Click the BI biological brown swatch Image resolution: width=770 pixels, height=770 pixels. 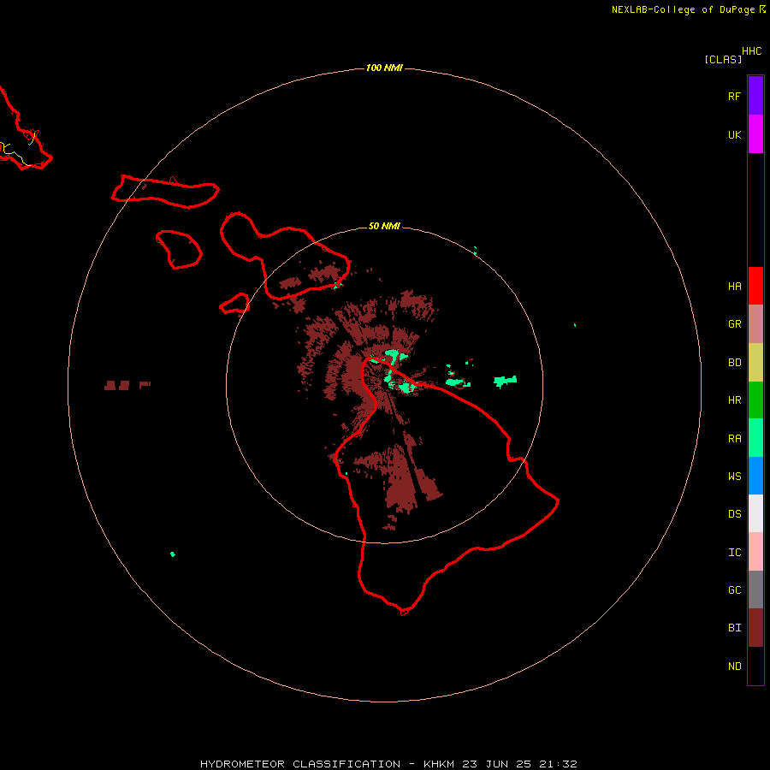click(x=755, y=628)
